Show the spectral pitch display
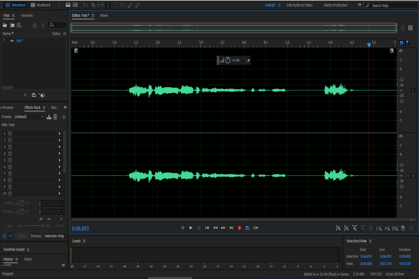Viewport: 419px width, 279px height. 75,5
